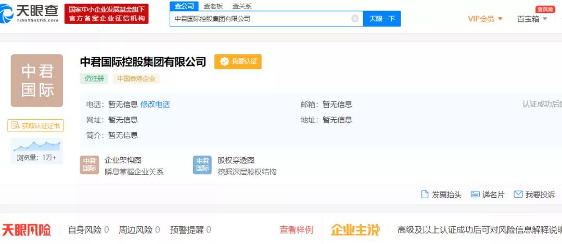Click the 递名片 business card icon
Image resolution: width=562 pixels, height=244 pixels.
pyautogui.click(x=475, y=195)
